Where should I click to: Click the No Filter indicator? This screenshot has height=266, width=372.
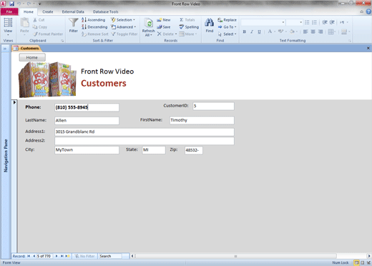tap(85, 256)
